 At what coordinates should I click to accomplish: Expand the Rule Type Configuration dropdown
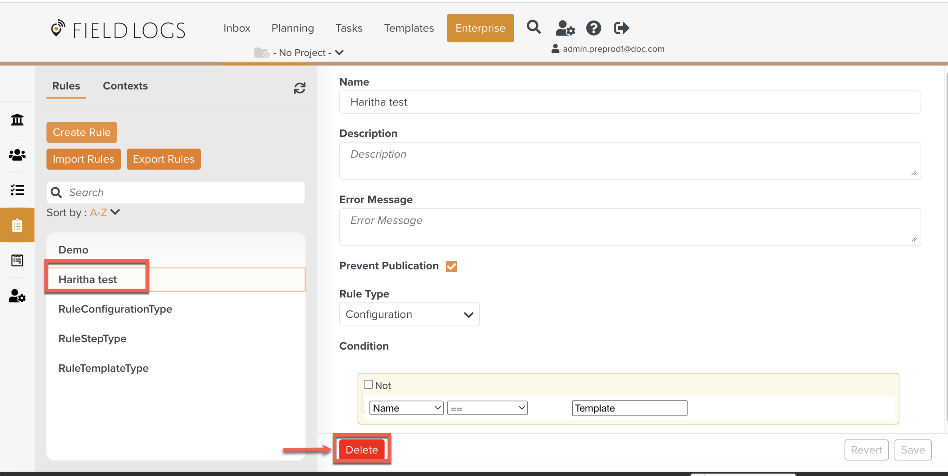pos(409,314)
